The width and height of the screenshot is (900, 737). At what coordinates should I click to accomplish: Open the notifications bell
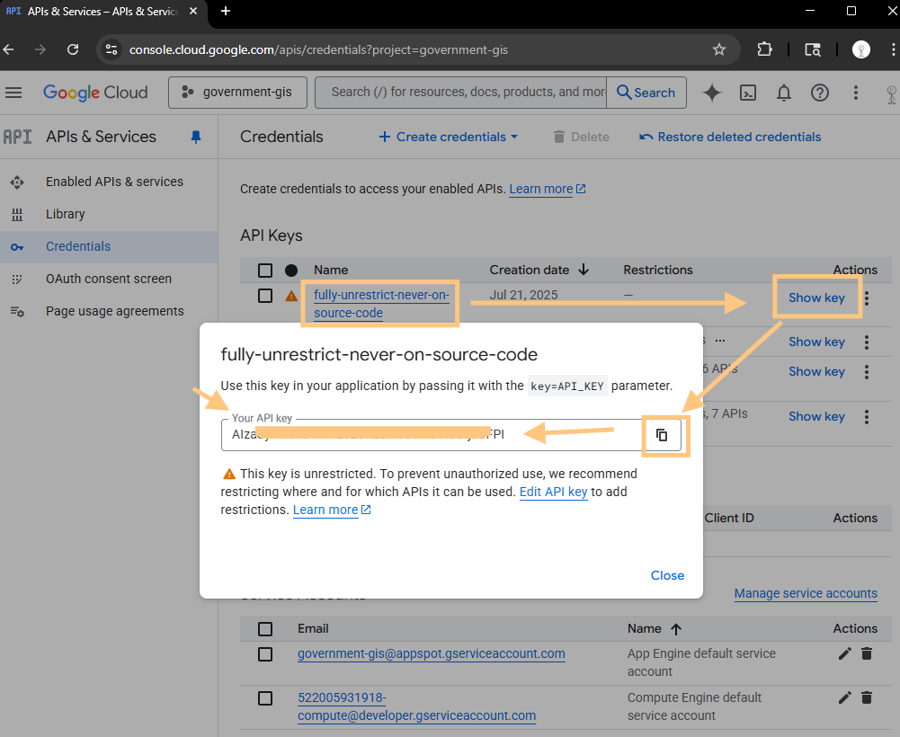click(783, 93)
